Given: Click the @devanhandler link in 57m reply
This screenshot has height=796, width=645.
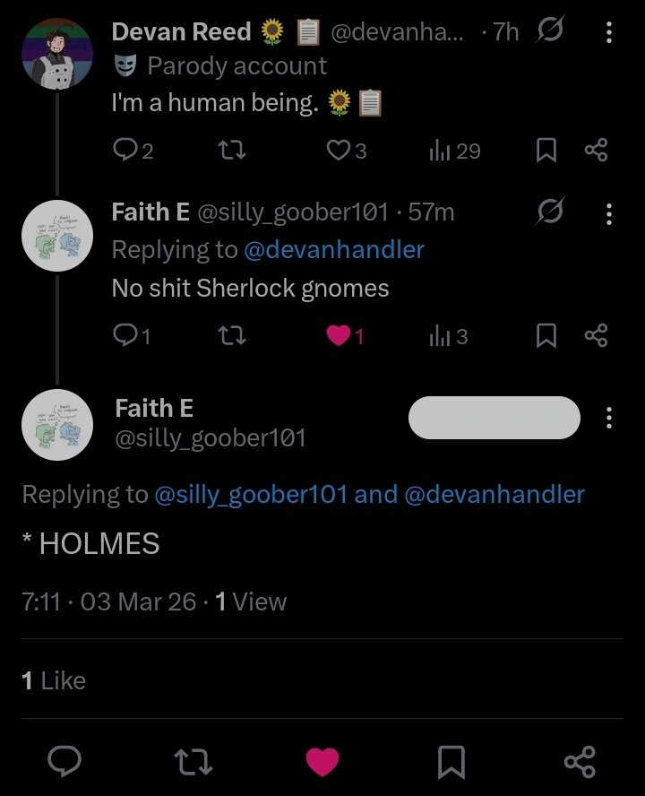Looking at the screenshot, I should pos(334,250).
